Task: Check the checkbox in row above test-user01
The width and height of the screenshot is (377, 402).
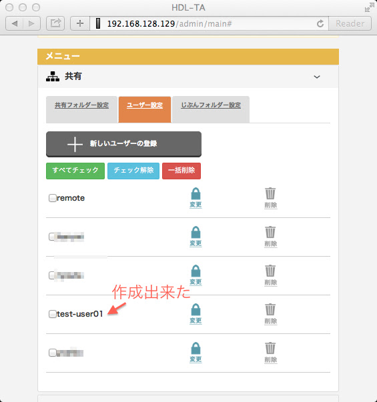Action: pyautogui.click(x=52, y=275)
